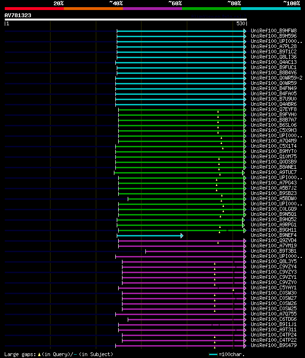Select the UniRef100_B4FN49 label

coord(274,88)
